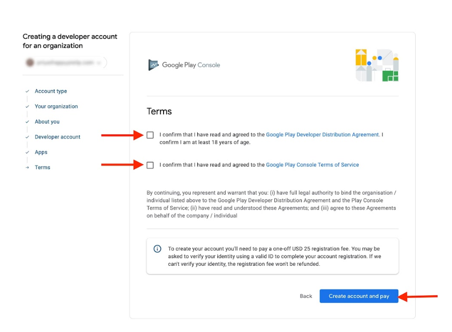This screenshot has height=332, width=452.
Task: Click the Create account and pay button
Action: click(359, 296)
